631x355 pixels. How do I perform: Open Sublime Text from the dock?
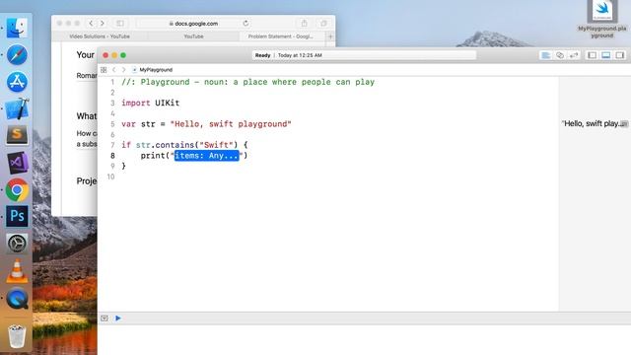click(x=17, y=135)
